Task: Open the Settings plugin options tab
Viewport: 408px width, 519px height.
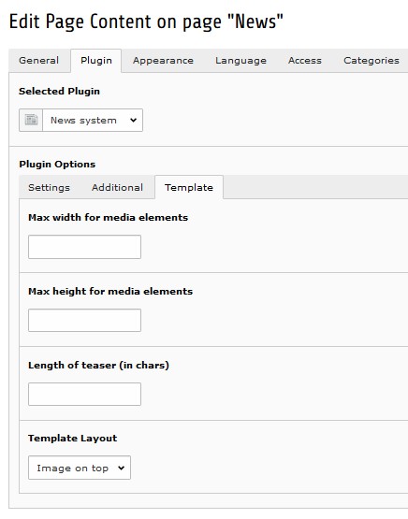Action: pos(49,188)
